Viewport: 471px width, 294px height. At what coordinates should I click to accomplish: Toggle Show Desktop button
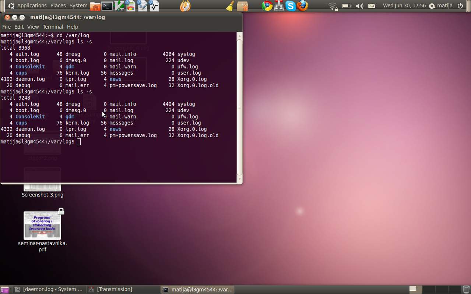[x=5, y=290]
